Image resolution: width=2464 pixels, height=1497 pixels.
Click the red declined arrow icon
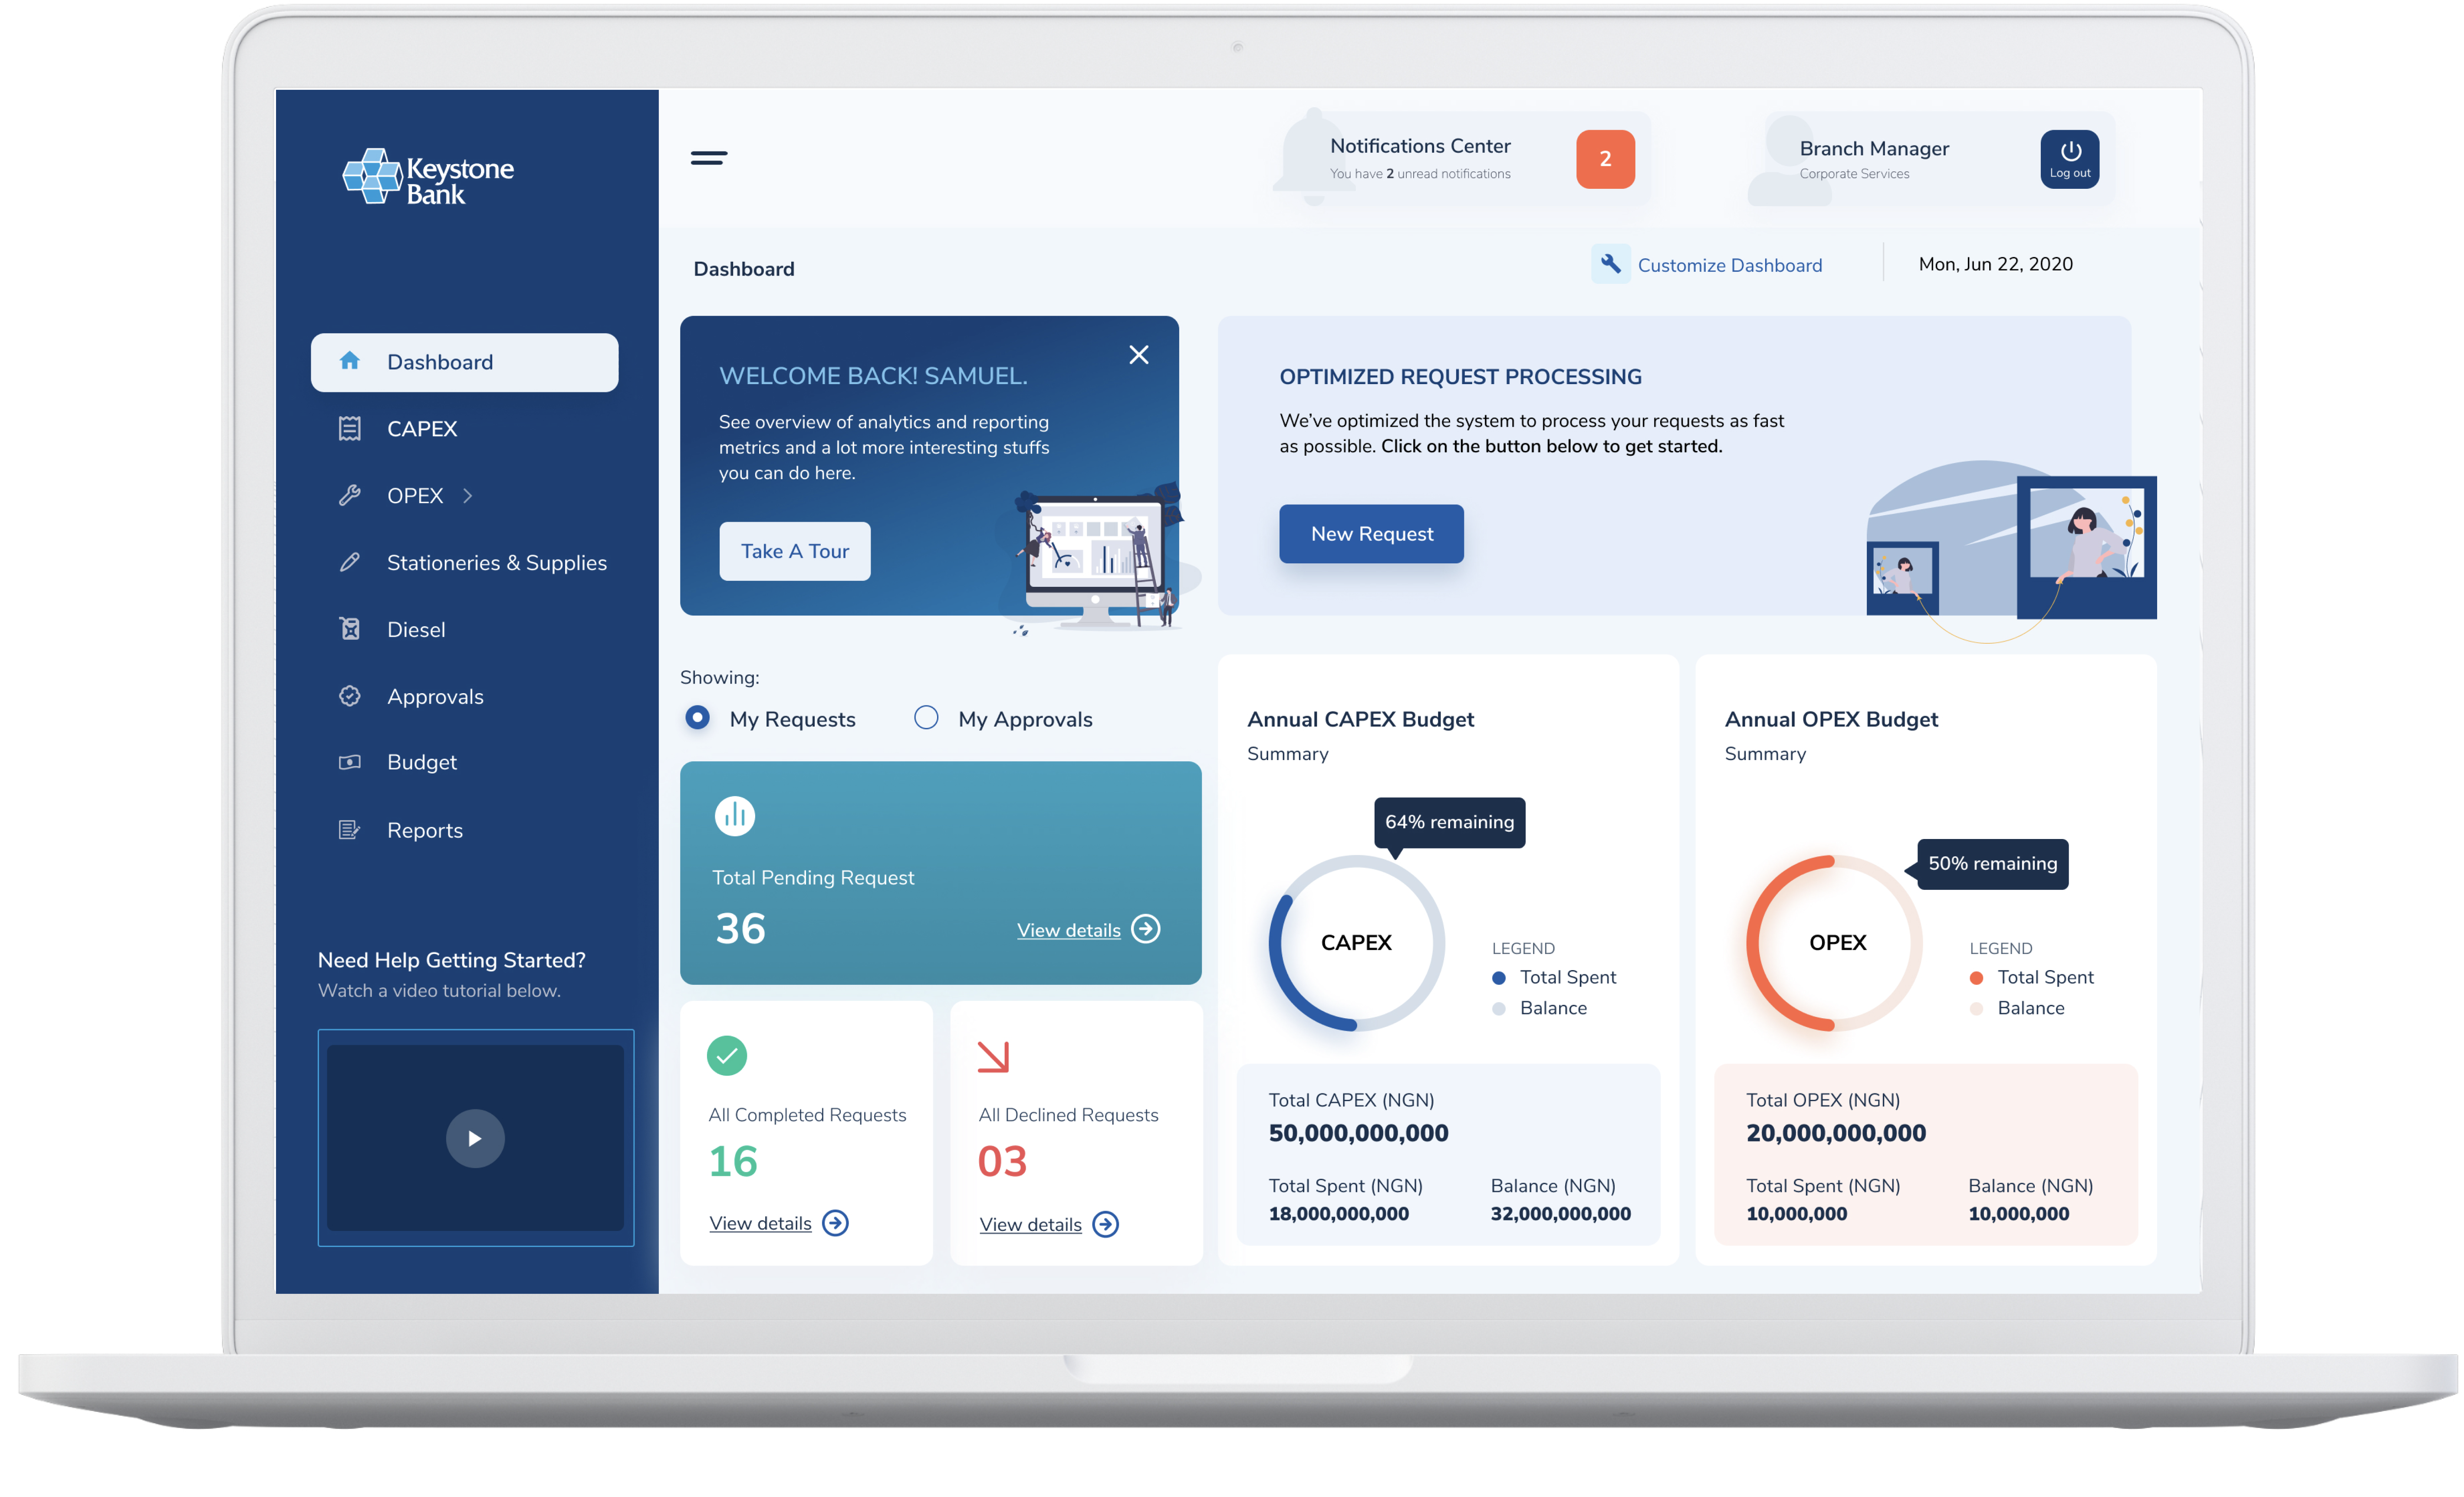click(x=993, y=1056)
